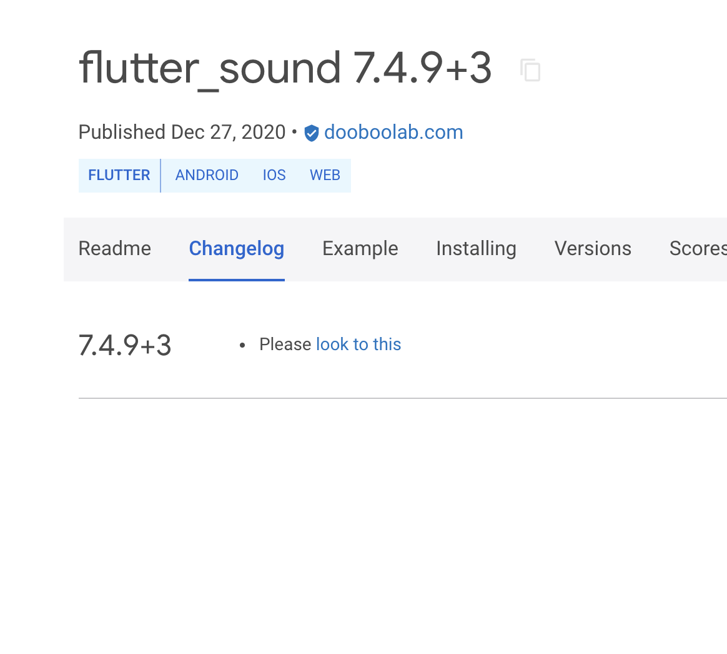This screenshot has height=654, width=727.
Task: Click the verified badge next to dooboolab.com
Action: (311, 133)
